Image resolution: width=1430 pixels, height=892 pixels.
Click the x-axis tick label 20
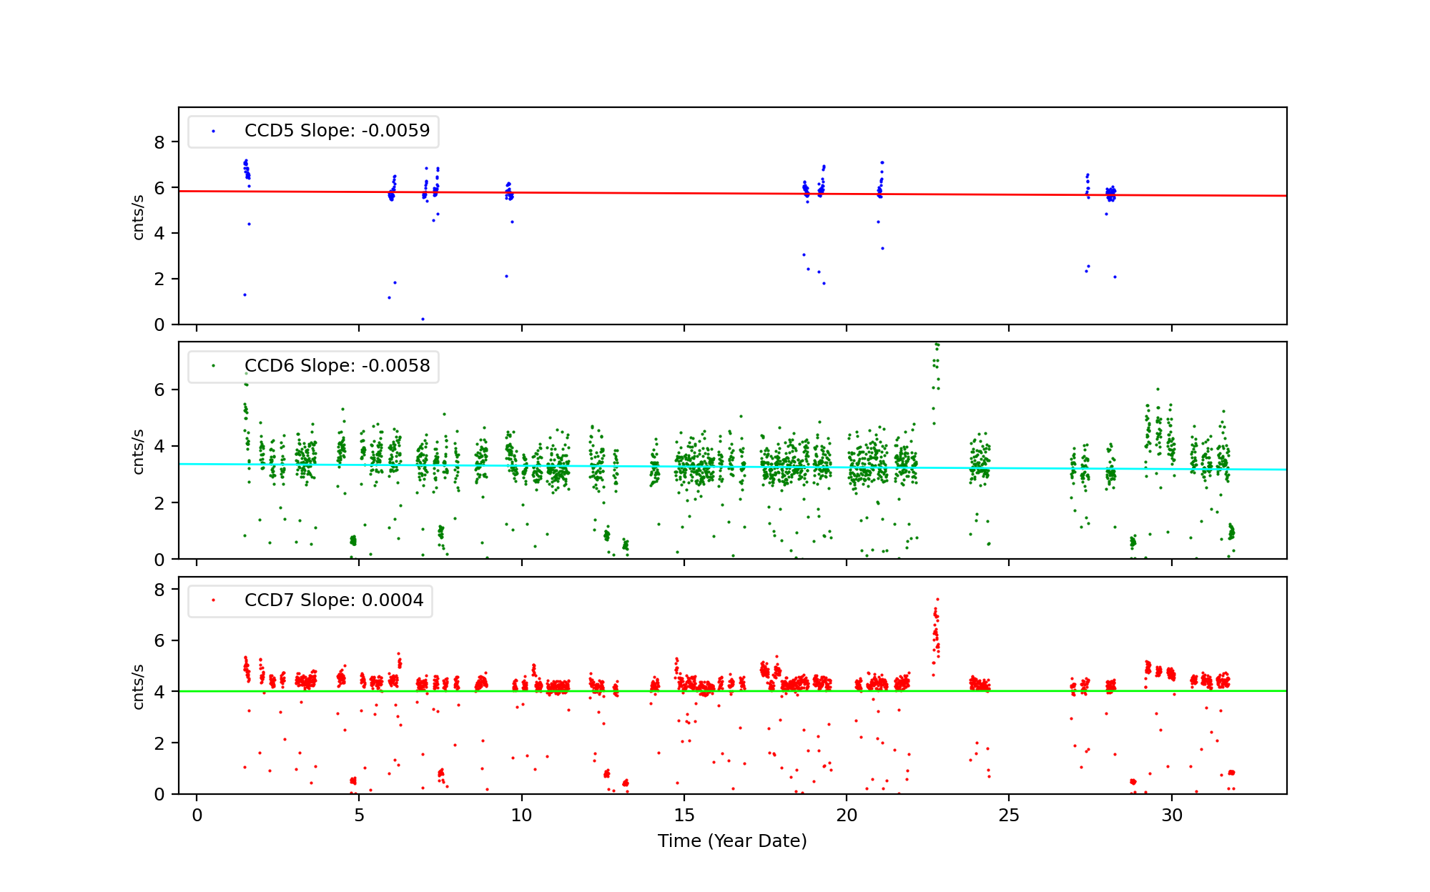click(847, 816)
